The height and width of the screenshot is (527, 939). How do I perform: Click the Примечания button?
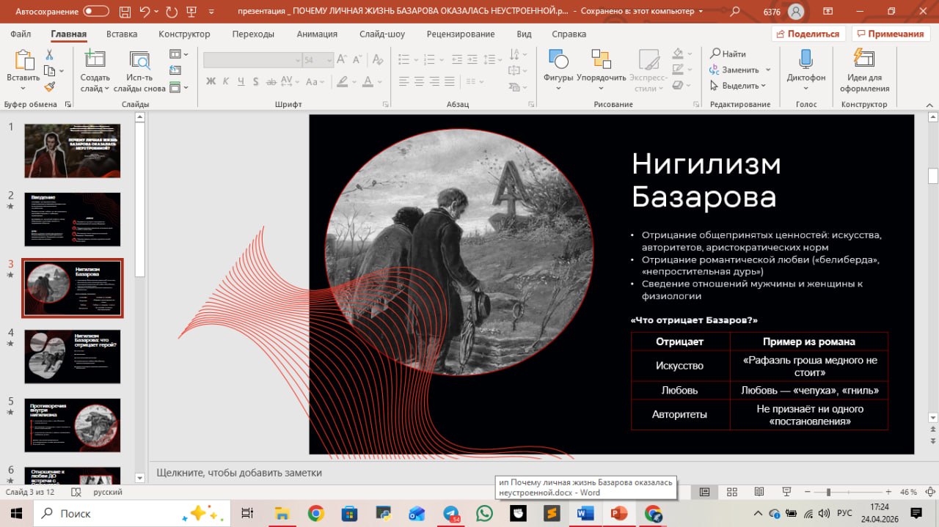(x=890, y=34)
